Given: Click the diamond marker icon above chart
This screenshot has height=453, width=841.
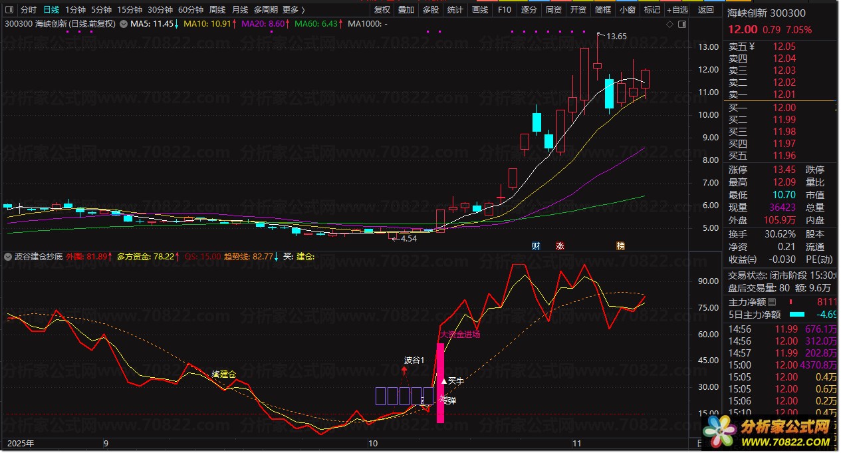Looking at the screenshot, I should 670,24.
